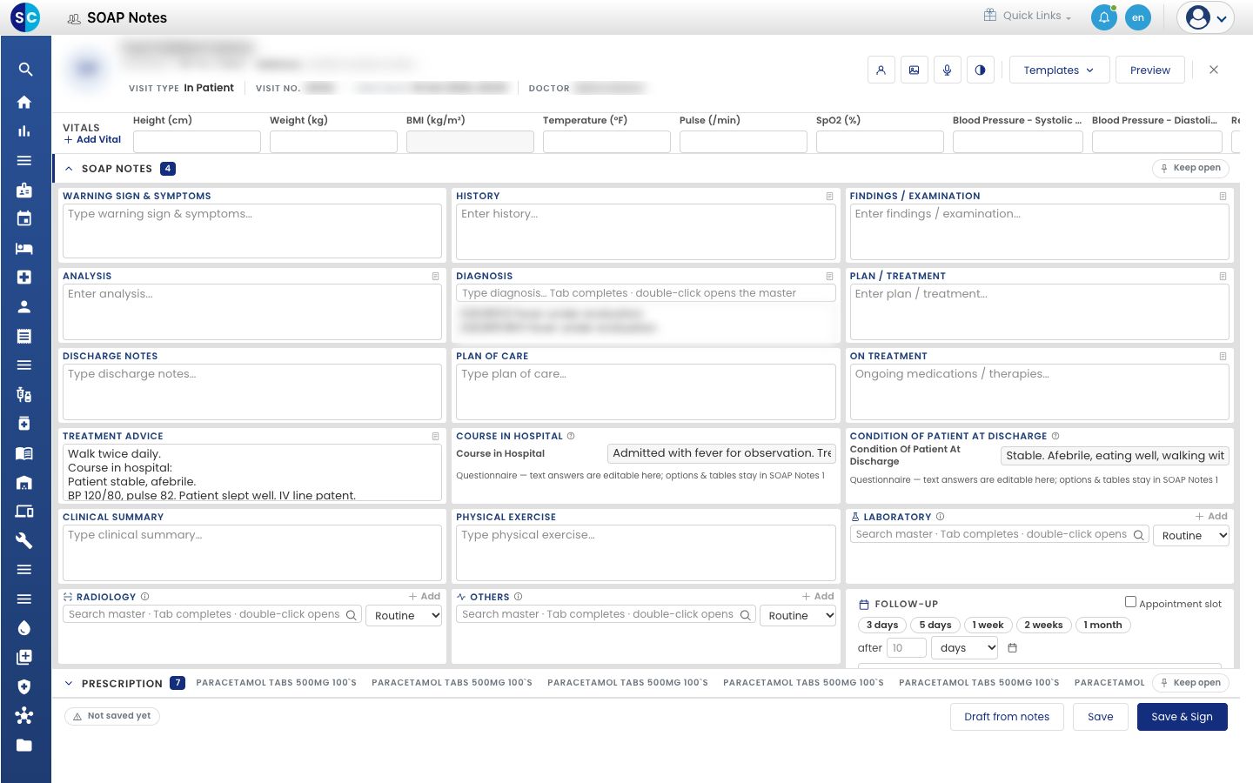
Task: Open the Quick Links menu
Action: pos(1028,16)
